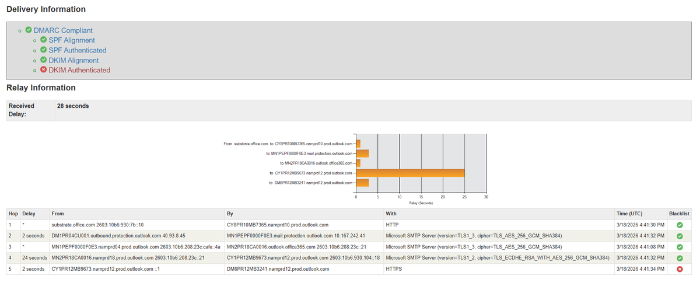Open the DMARC Compliant link

point(63,30)
